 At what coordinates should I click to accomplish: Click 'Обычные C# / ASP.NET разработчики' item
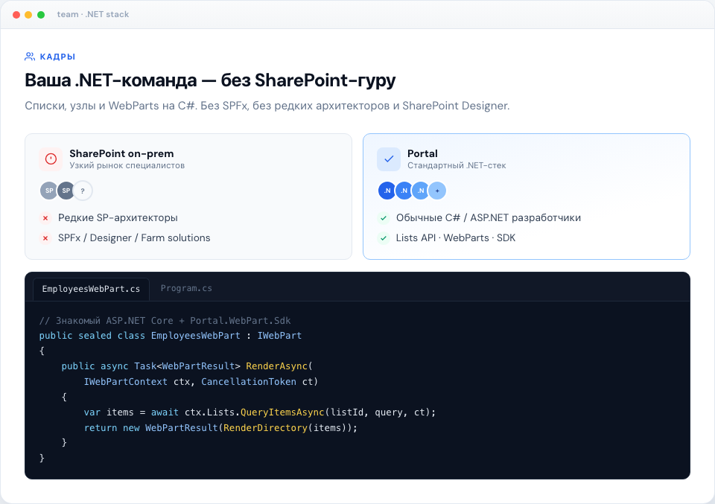(489, 218)
